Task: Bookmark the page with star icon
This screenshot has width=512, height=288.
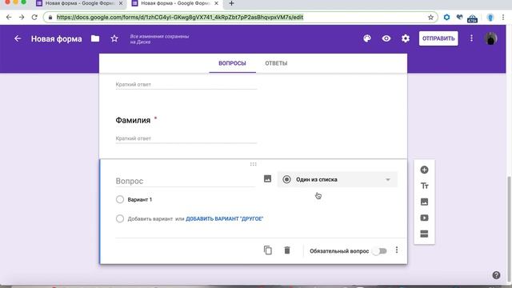Action: coord(430,18)
